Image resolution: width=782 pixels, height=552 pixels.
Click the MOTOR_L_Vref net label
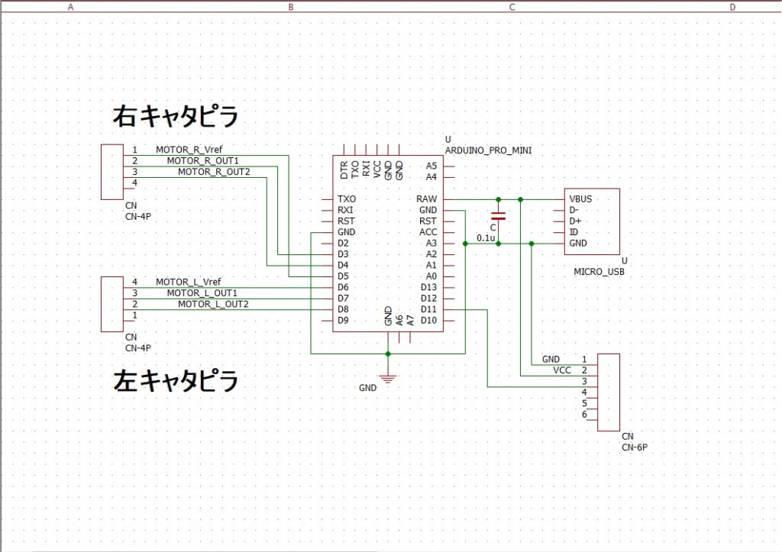188,282
